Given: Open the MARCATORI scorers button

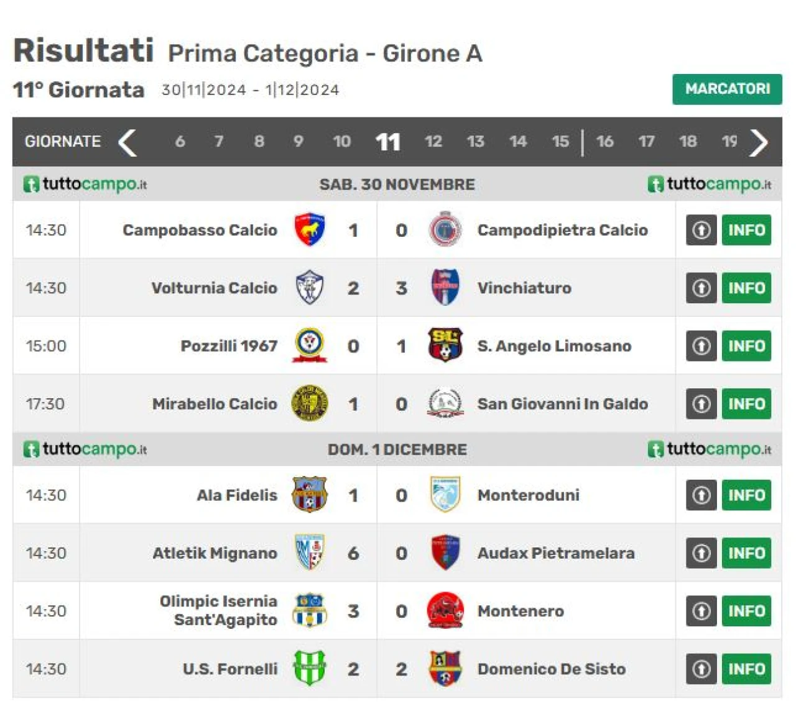Looking at the screenshot, I should [727, 89].
